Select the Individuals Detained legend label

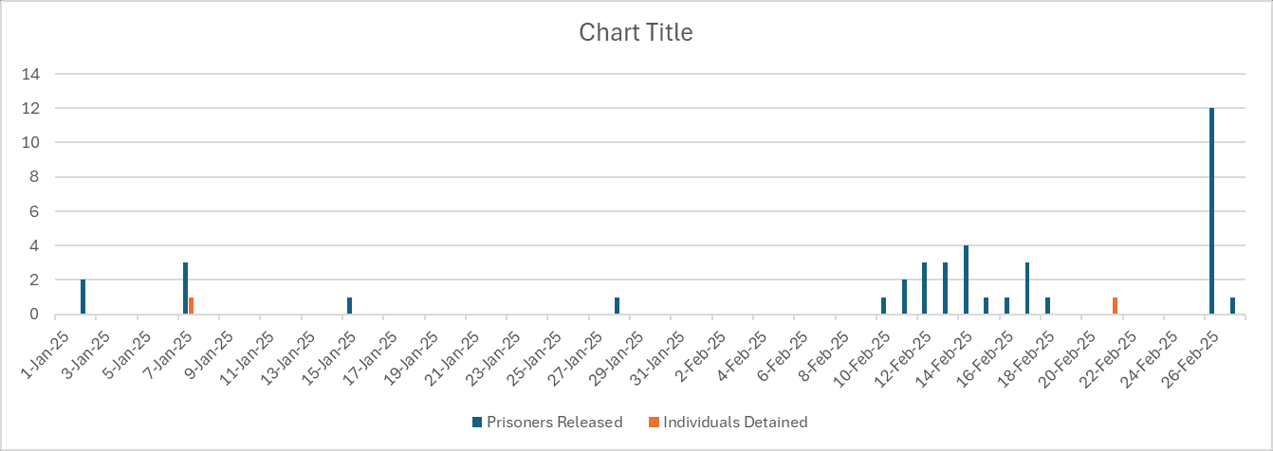point(735,422)
